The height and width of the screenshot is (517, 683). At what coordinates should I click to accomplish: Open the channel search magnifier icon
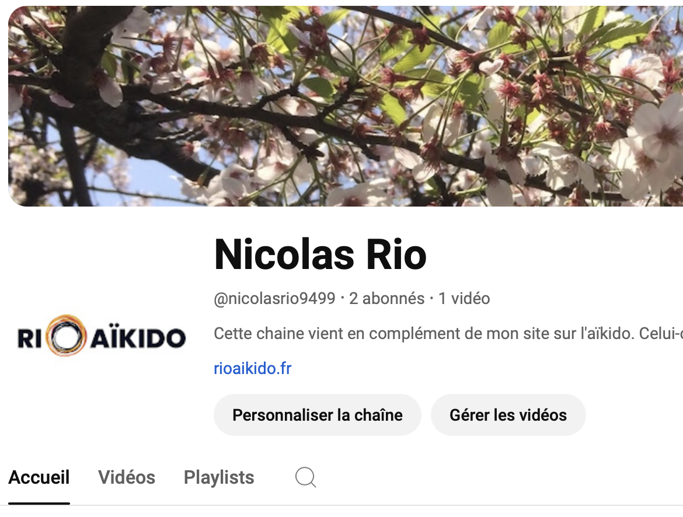point(305,477)
